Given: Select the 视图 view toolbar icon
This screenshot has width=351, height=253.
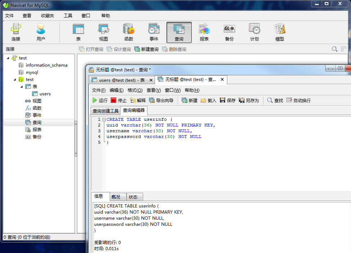Looking at the screenshot, I should point(104,32).
